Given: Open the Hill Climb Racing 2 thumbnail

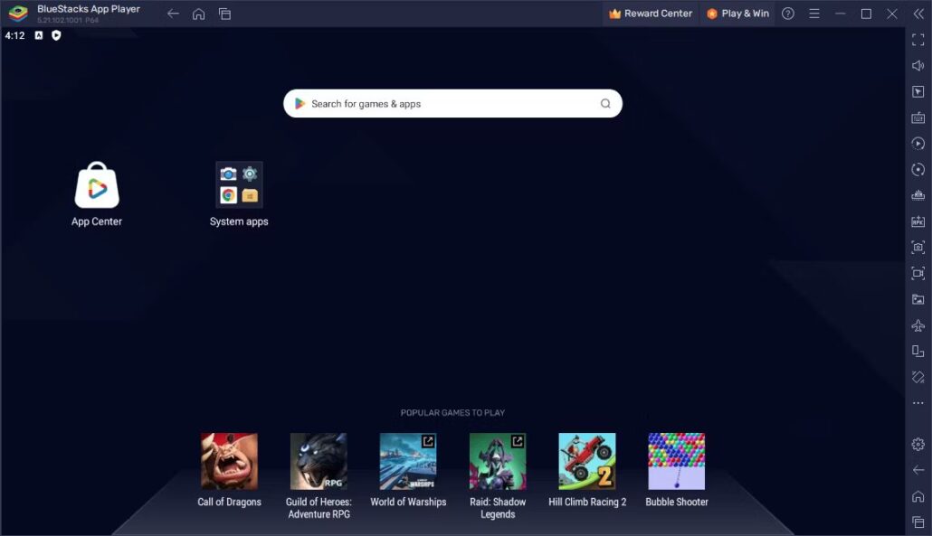Looking at the screenshot, I should point(587,459).
